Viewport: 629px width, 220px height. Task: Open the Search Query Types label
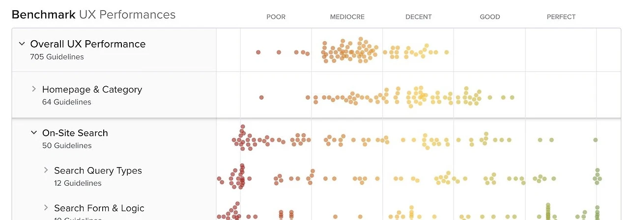(x=98, y=171)
